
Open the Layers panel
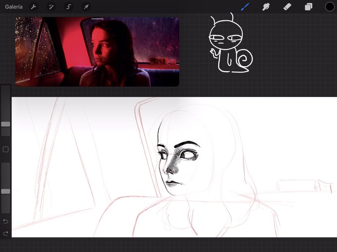point(308,7)
